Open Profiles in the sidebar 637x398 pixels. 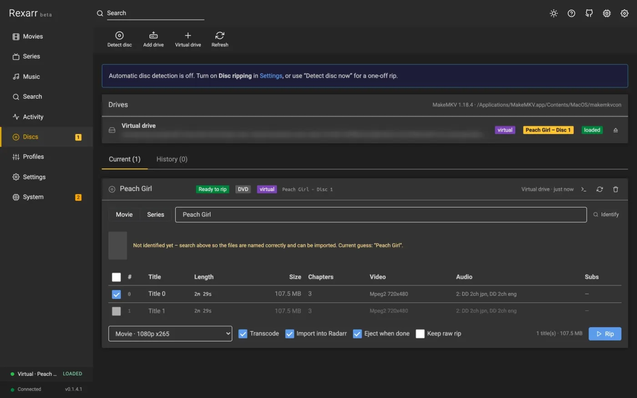(46, 156)
